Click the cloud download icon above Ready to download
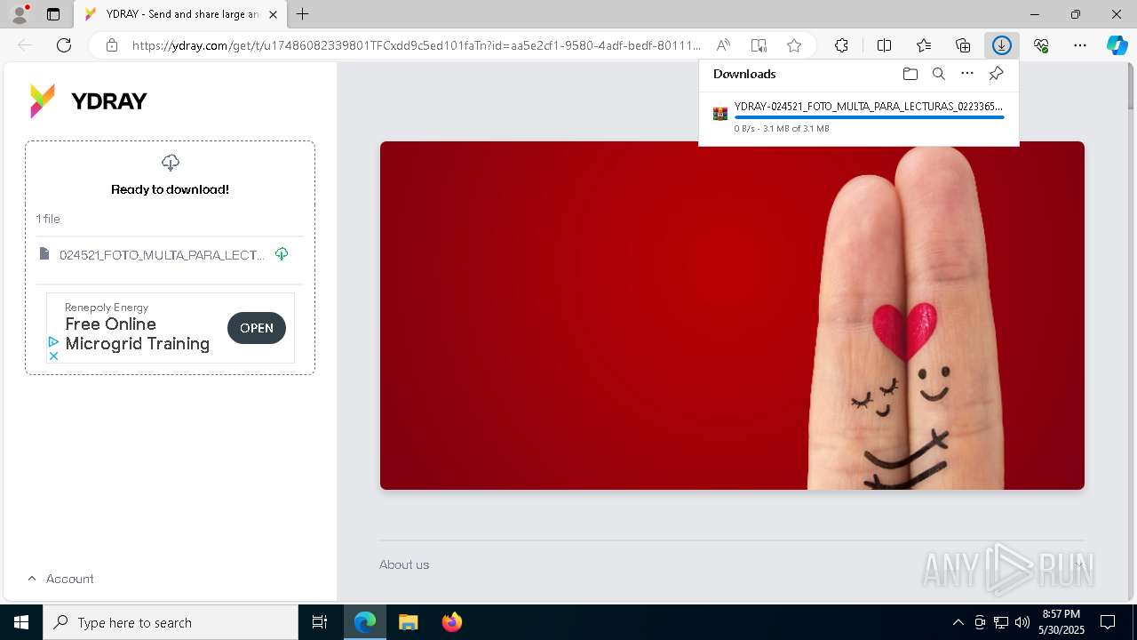 171,163
